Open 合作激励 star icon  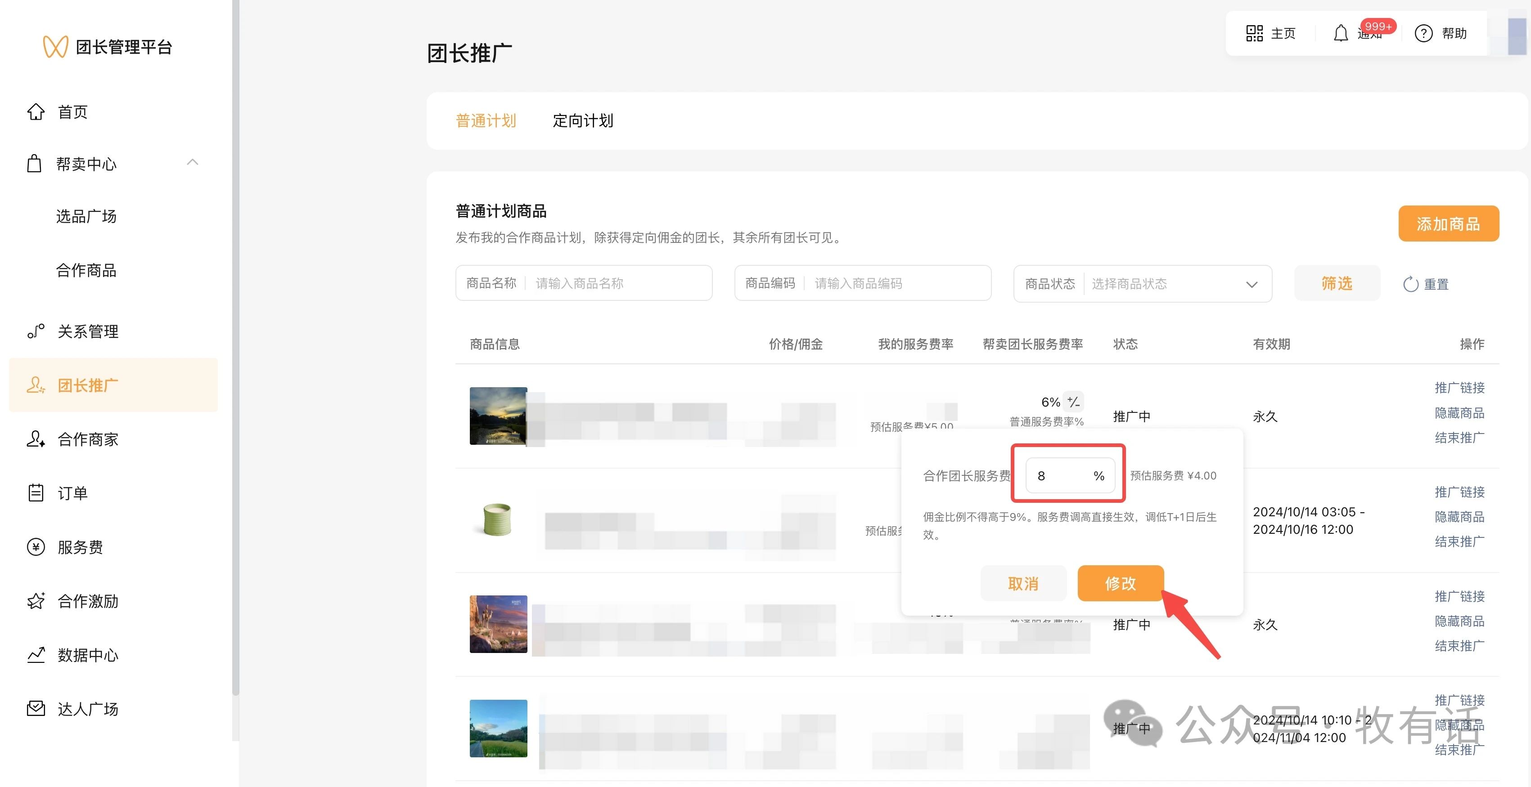36,600
